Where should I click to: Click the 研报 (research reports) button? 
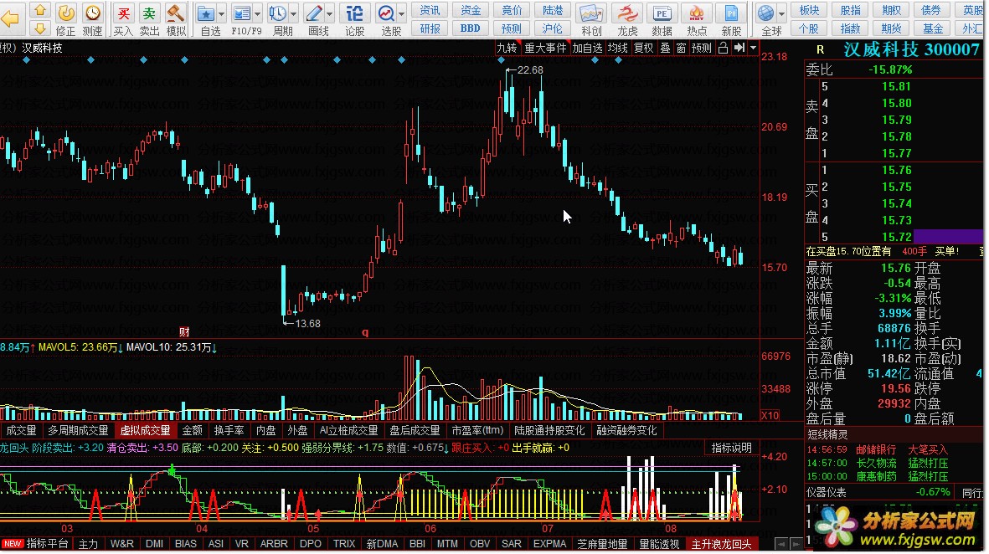[430, 28]
